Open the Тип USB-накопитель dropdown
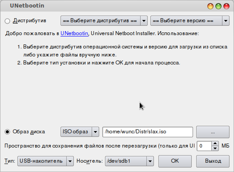 [45, 161]
